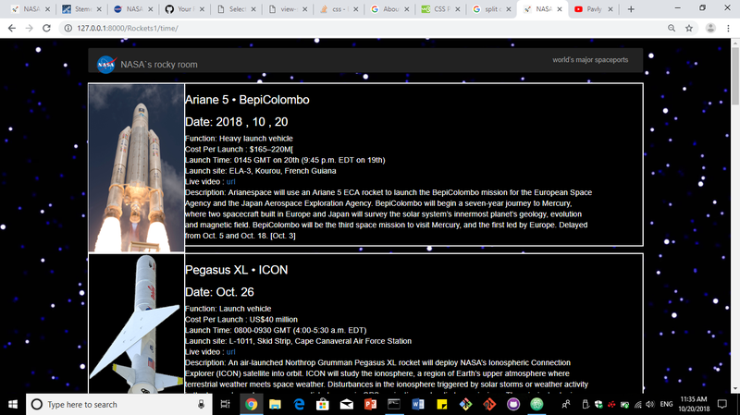Select 'Date: Oct. 26' text
Screen dimensions: 740x415
(x=219, y=292)
